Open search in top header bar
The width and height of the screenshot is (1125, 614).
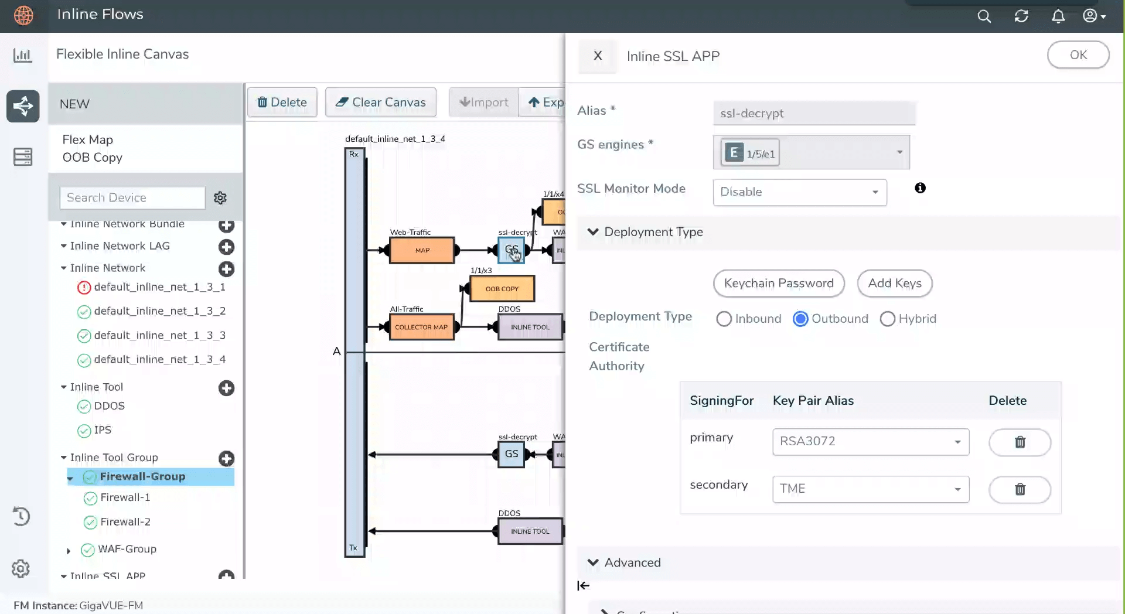pos(984,16)
